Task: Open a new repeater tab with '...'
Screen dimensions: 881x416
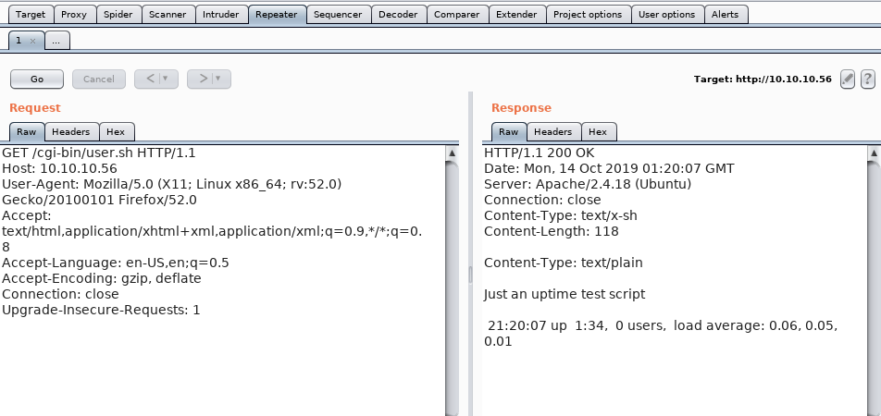Action: click(x=56, y=41)
